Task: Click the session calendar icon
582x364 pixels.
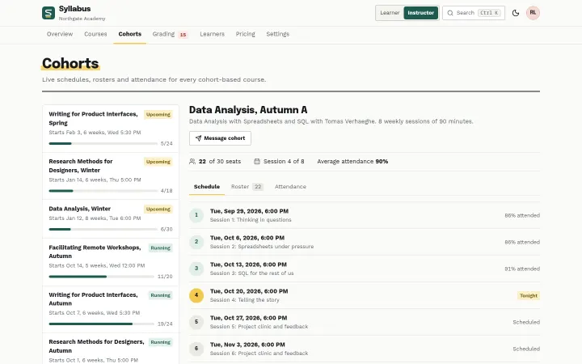Action: click(x=257, y=161)
